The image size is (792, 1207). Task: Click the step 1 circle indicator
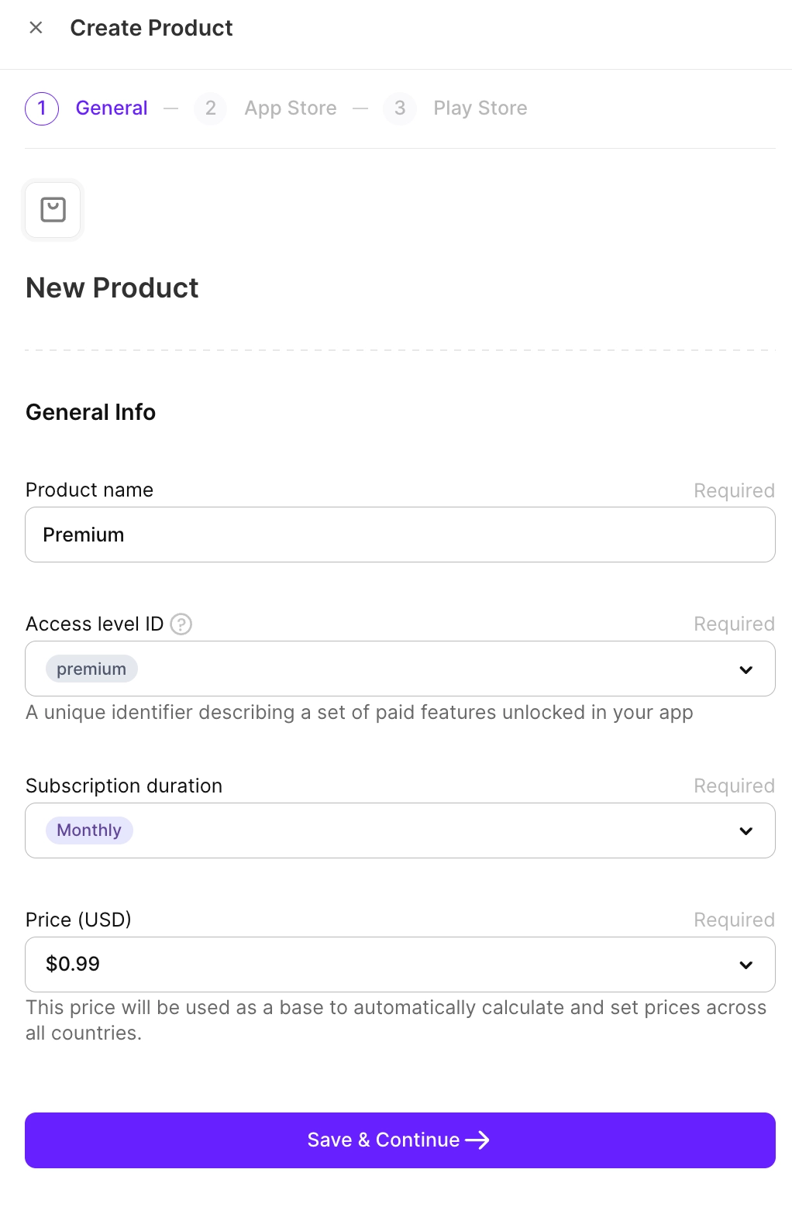click(42, 108)
